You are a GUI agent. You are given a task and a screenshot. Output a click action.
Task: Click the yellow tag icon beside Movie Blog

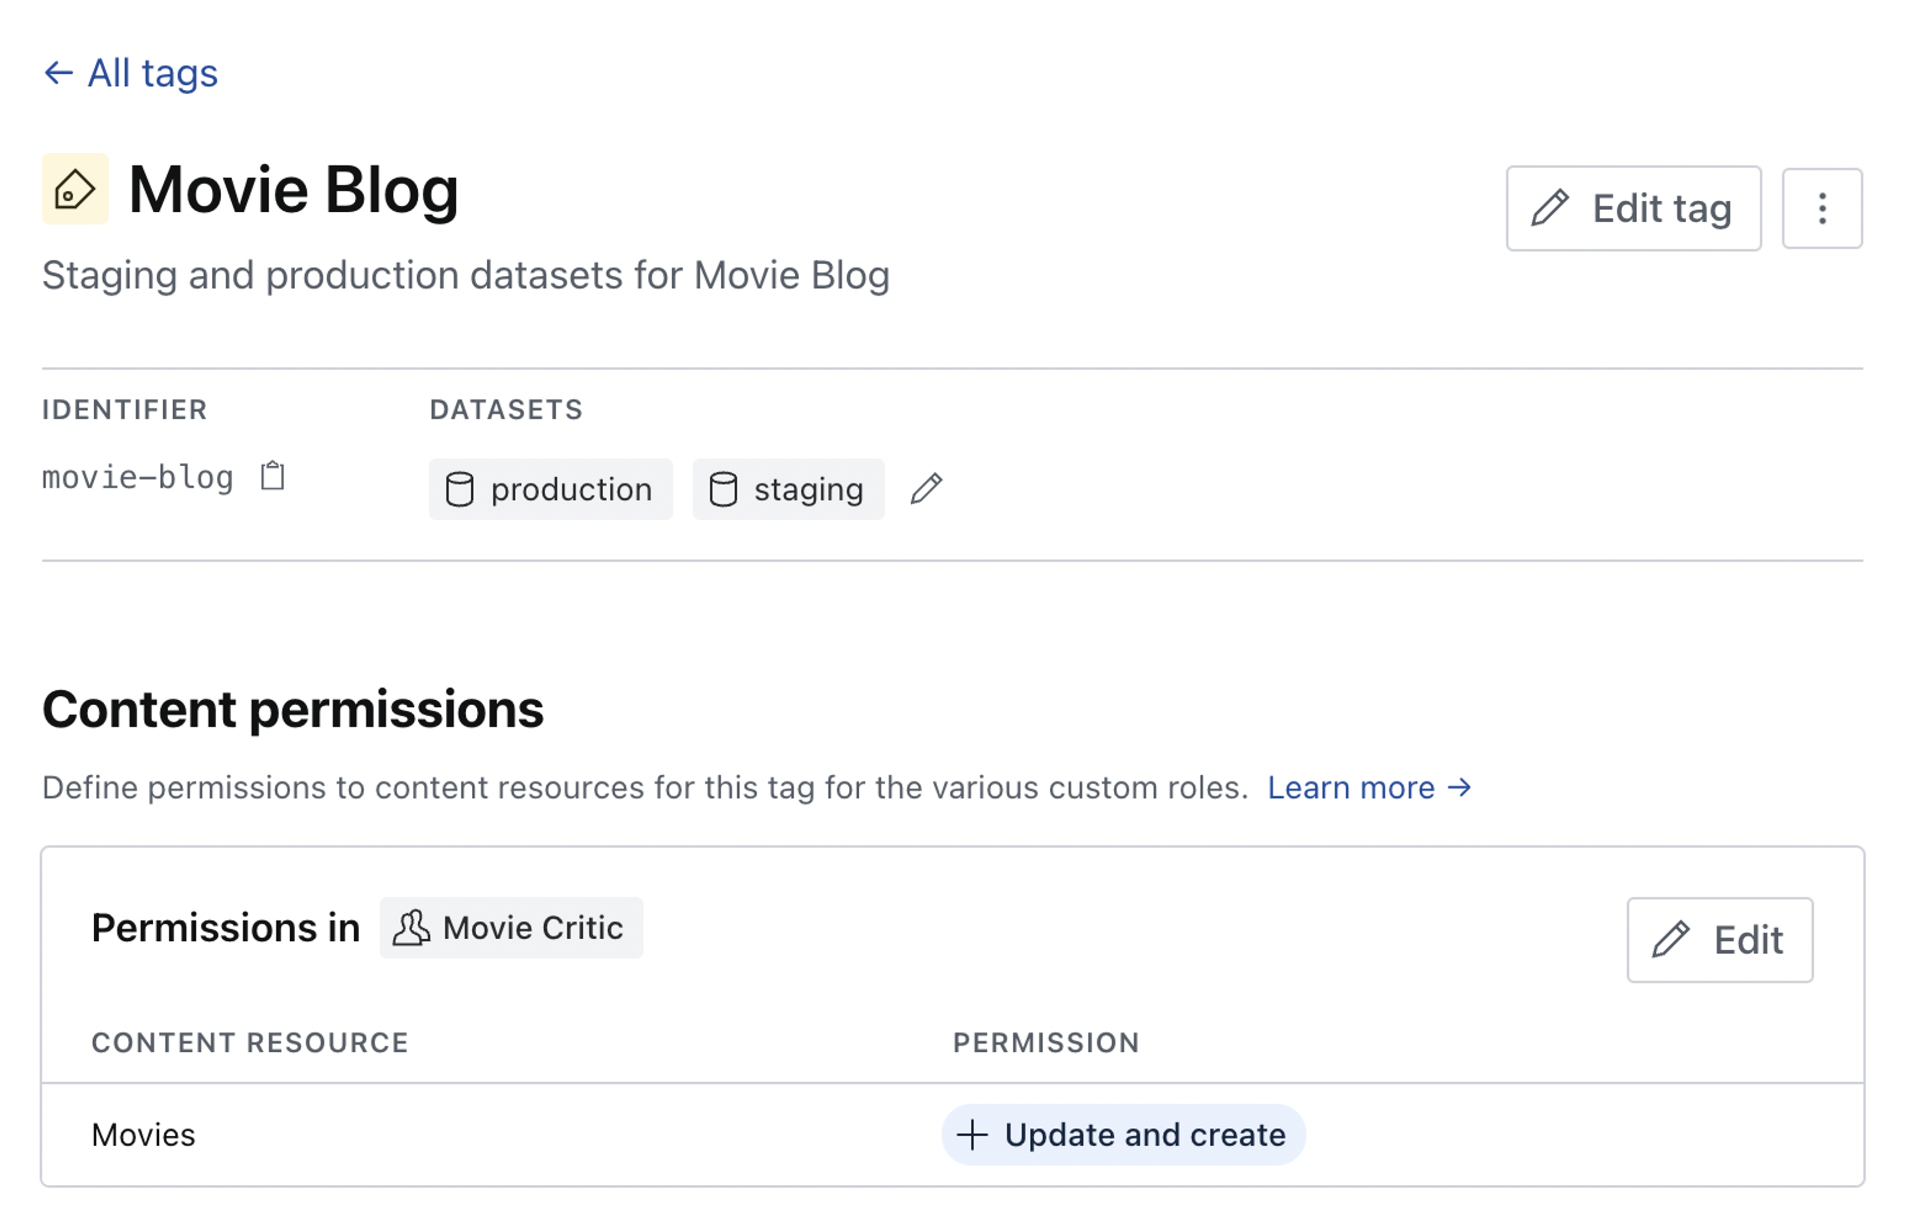(x=75, y=190)
